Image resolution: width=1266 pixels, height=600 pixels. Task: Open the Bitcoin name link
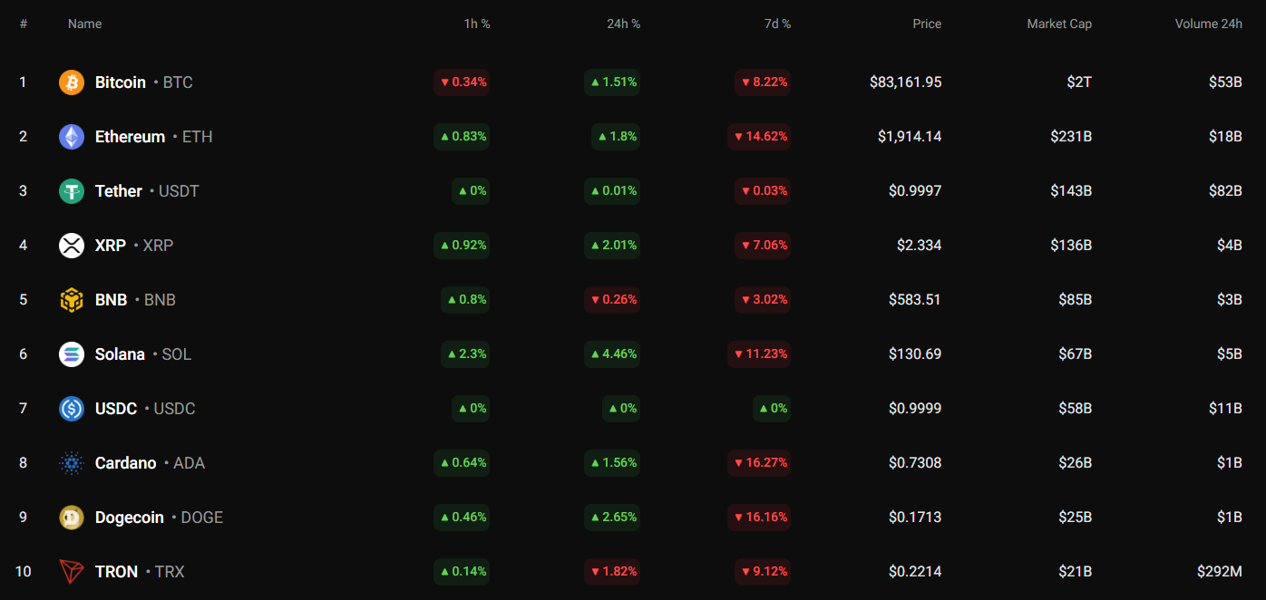coord(121,82)
